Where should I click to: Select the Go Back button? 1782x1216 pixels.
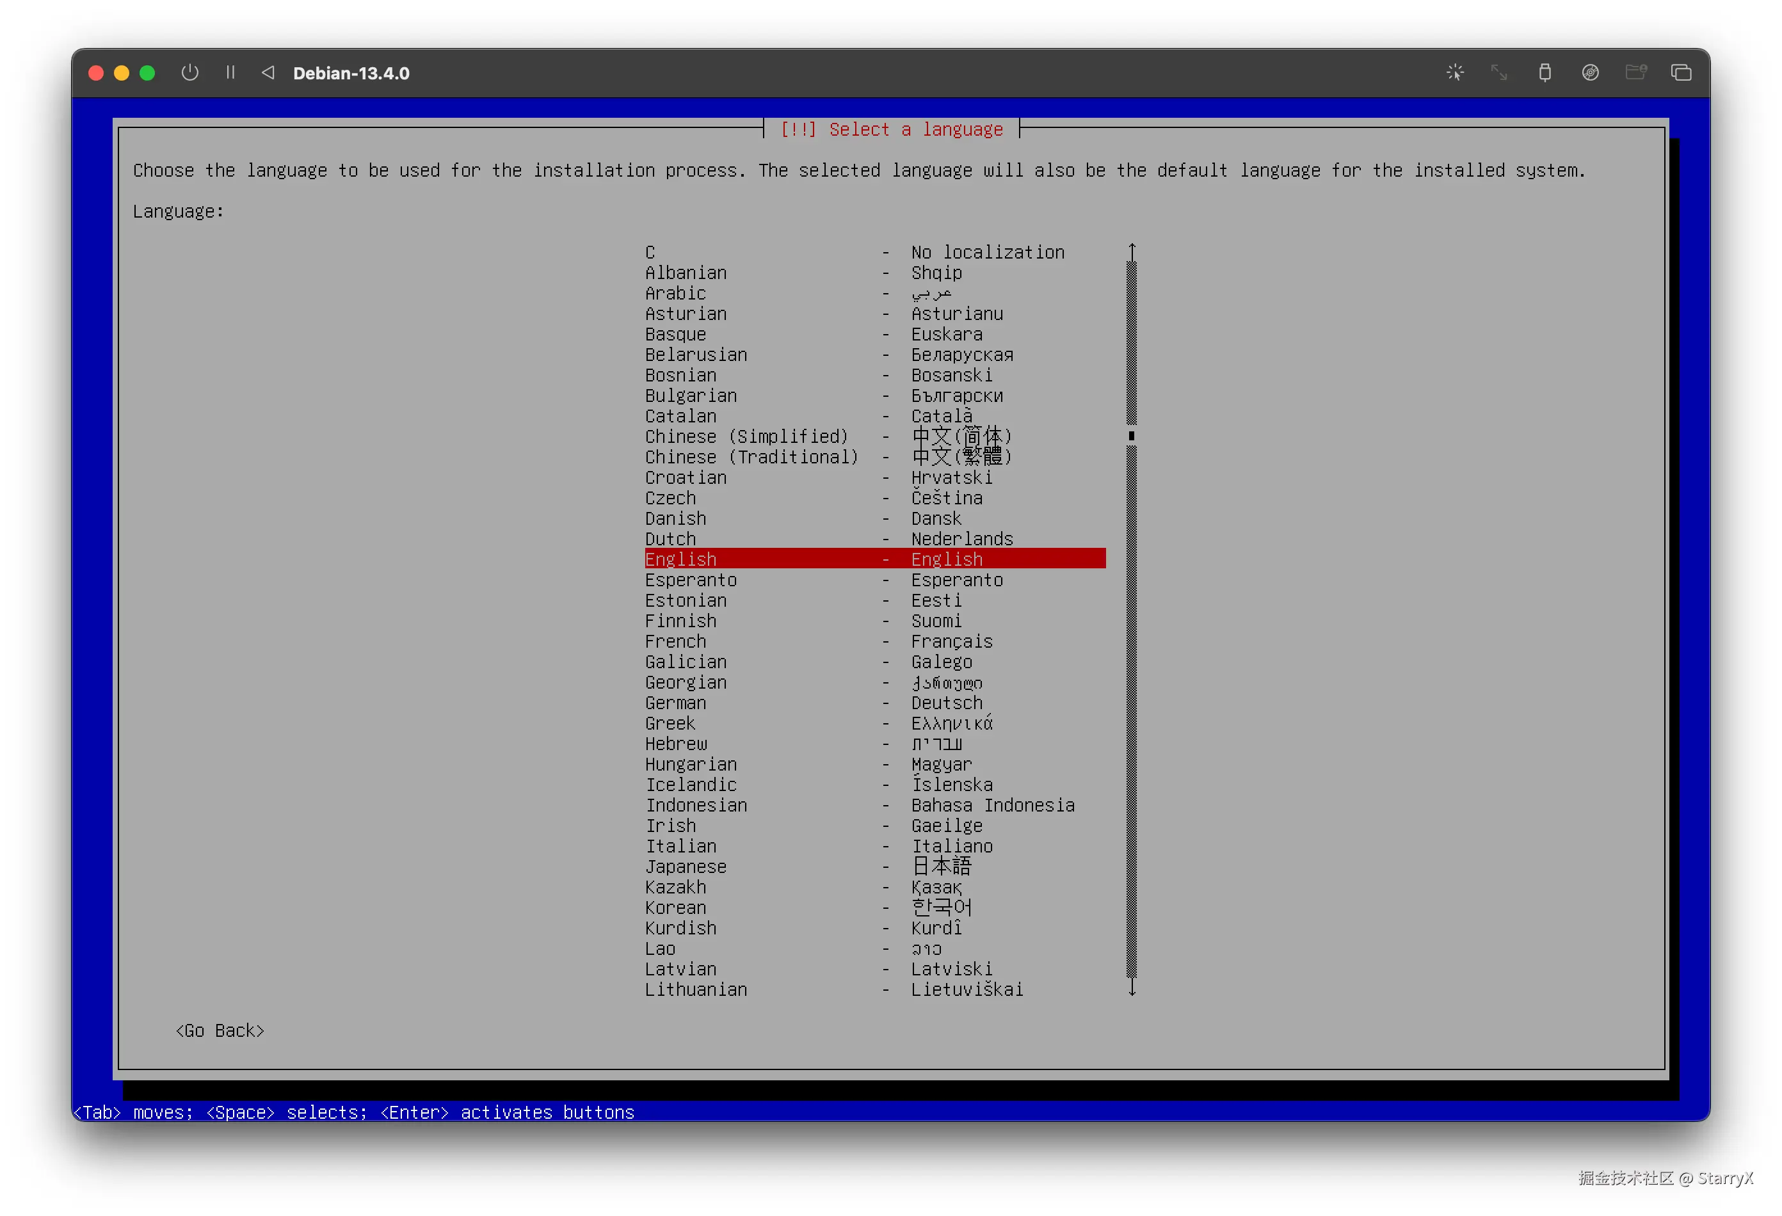(x=220, y=1030)
